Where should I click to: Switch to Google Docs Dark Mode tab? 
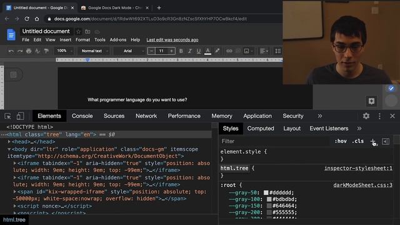coord(114,8)
